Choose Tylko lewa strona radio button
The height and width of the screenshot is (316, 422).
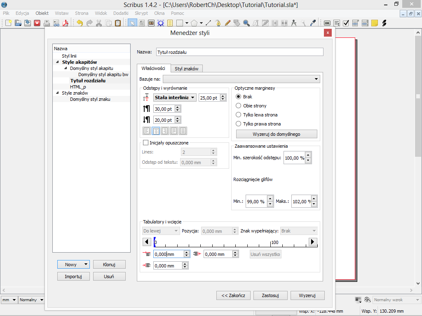tap(238, 115)
